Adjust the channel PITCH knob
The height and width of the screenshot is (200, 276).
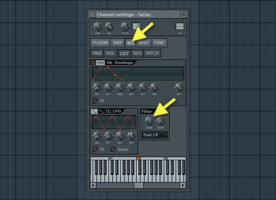tap(125, 26)
